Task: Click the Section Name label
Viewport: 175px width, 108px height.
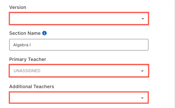Action: click(x=25, y=33)
